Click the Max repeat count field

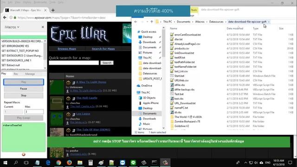click(x=34, y=112)
